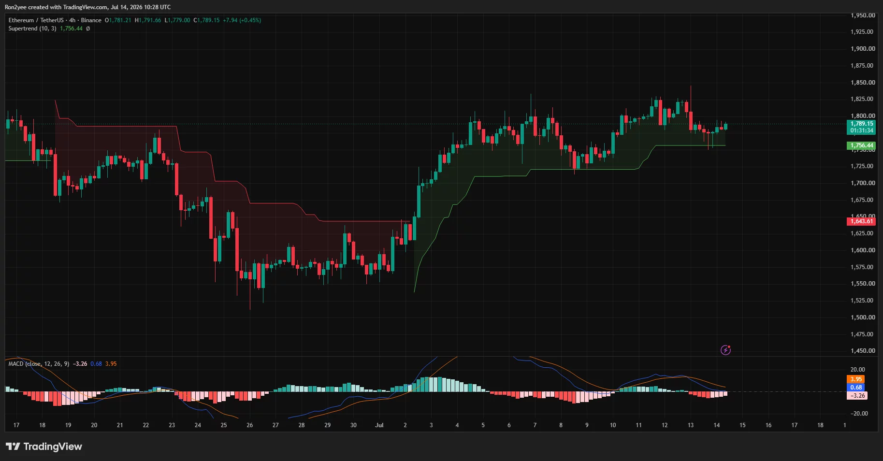Viewport: 883px width, 461px height.
Task: Click the close value C1,789.15 in legend
Action: pos(206,20)
